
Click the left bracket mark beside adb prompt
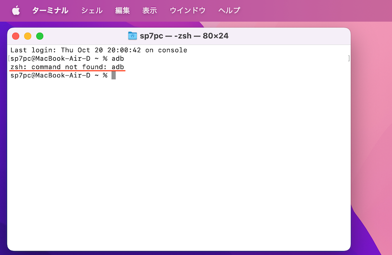9,58
